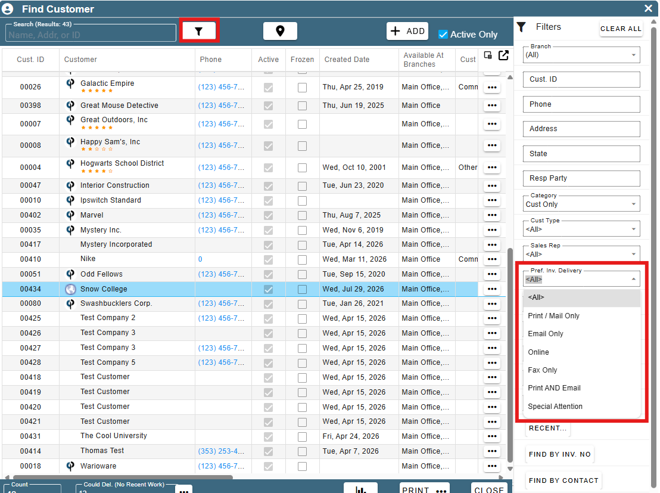The height and width of the screenshot is (493, 660).
Task: Click the Phone filter field
Action: point(581,104)
